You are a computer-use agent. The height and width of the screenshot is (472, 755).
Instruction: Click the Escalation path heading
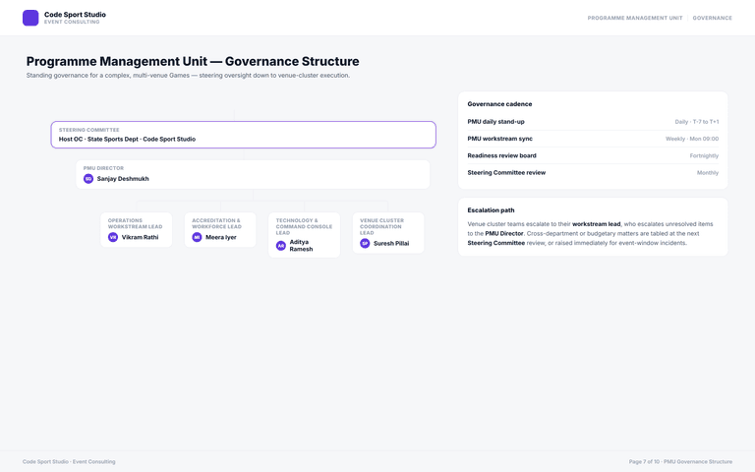[491, 210]
